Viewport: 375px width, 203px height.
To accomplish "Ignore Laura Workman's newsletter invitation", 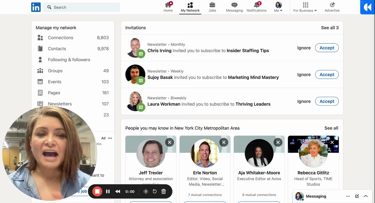I will (x=304, y=101).
